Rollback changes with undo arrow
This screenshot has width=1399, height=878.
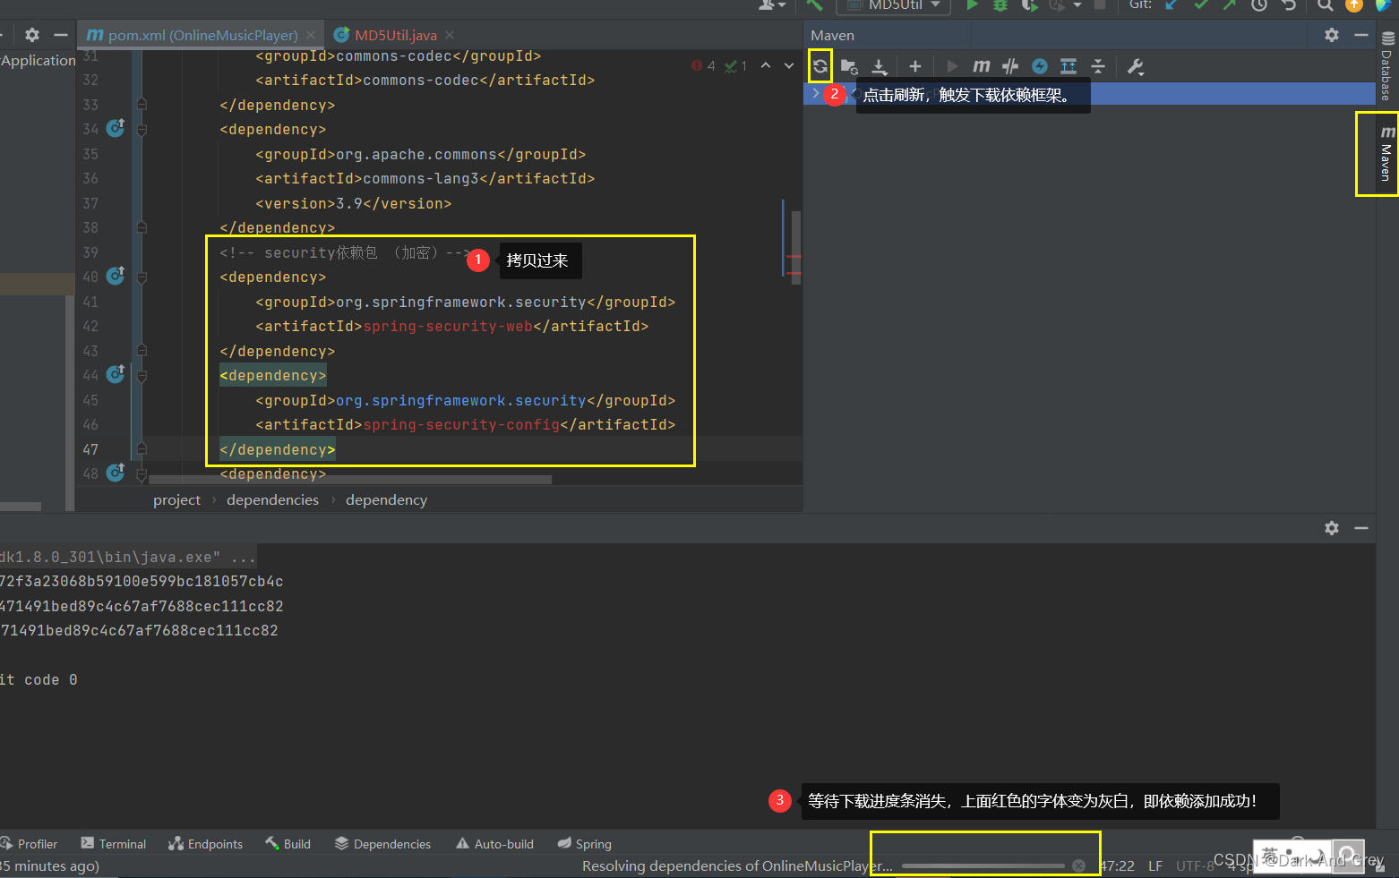(x=1289, y=5)
